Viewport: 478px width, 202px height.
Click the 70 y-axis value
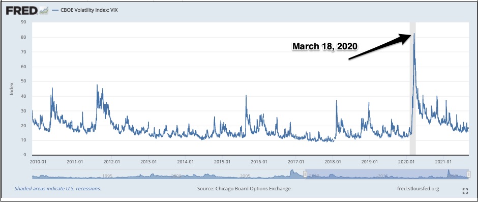[23, 52]
